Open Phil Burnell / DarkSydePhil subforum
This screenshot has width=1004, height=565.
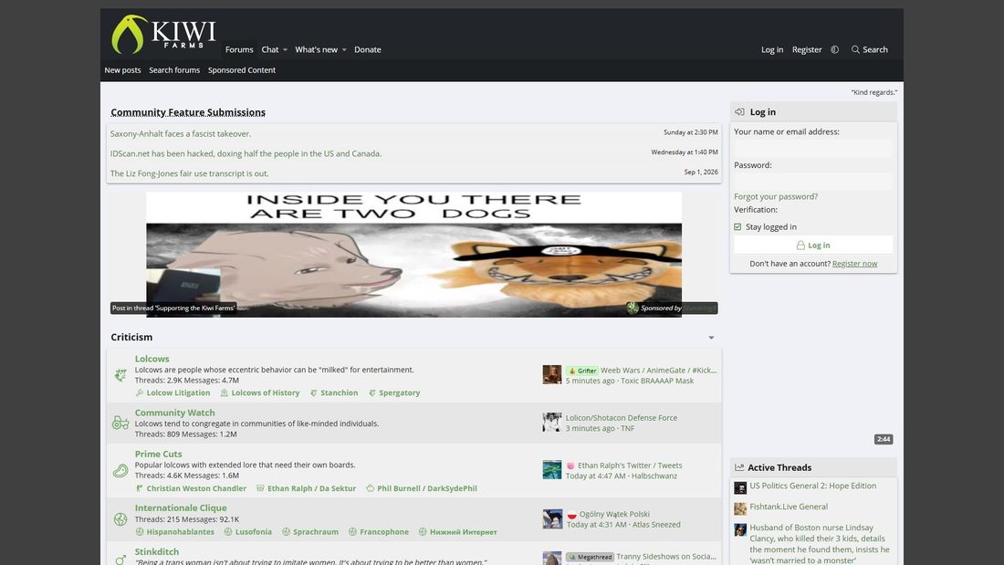tap(426, 488)
